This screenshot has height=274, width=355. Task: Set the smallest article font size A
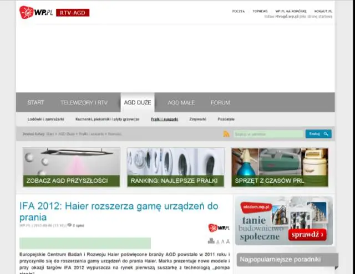coord(218,242)
